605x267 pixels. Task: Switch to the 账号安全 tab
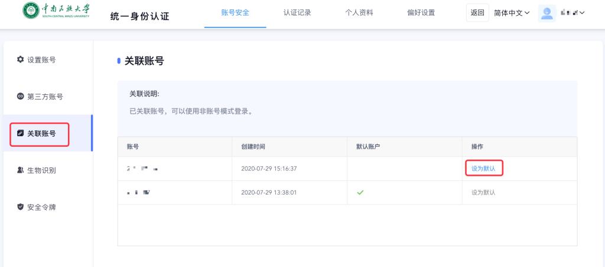point(235,13)
